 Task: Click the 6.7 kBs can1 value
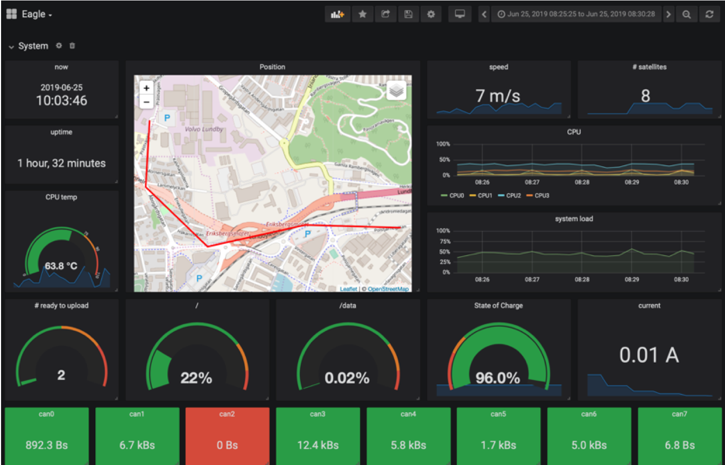(137, 445)
